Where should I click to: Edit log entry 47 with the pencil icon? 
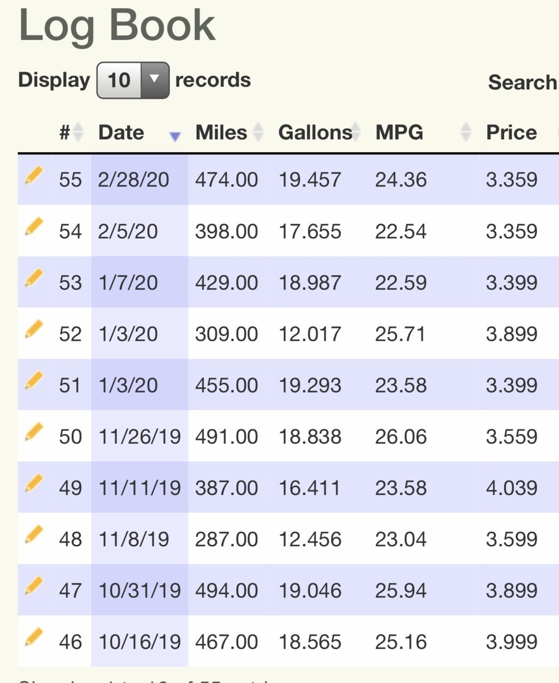pos(34,586)
